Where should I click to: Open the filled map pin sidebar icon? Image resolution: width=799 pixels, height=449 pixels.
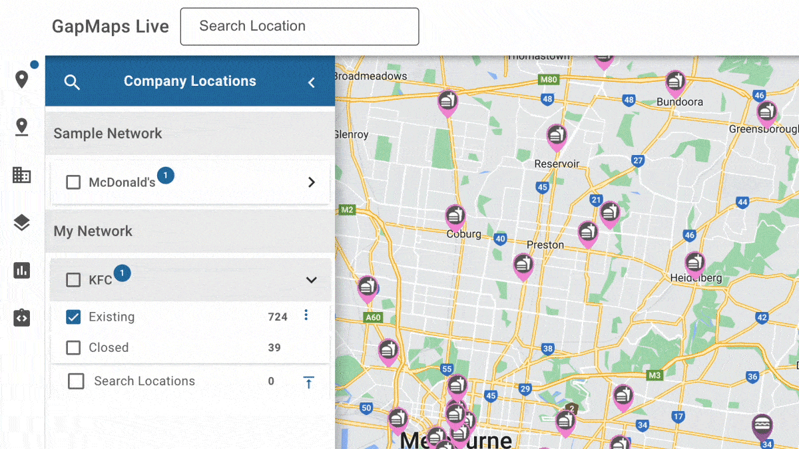pos(22,80)
